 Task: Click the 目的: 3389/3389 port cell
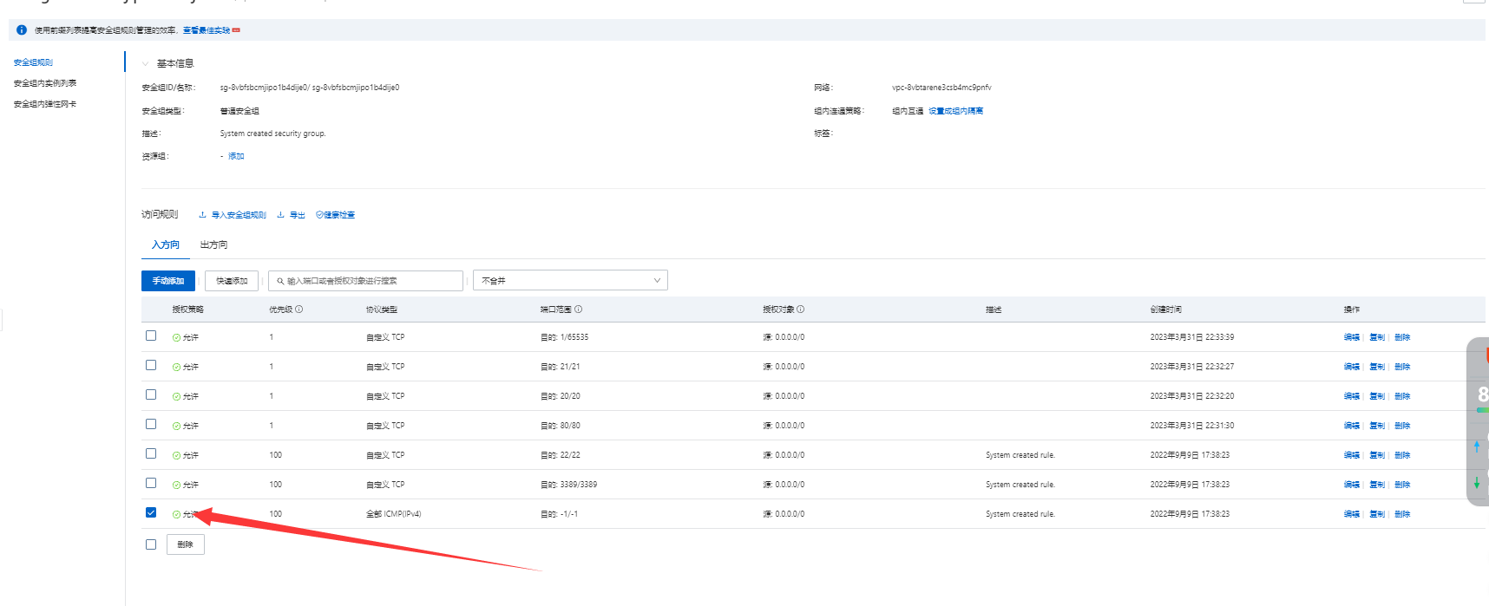tap(568, 485)
